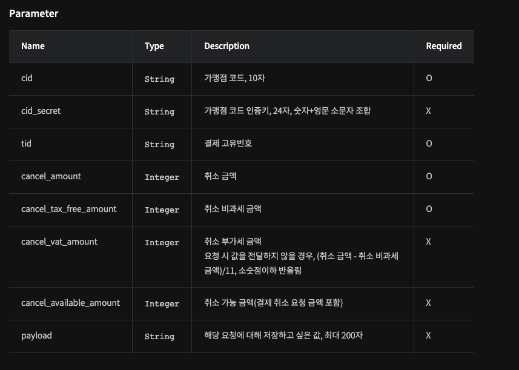Image resolution: width=519 pixels, height=370 pixels.
Task: Click description line '취소 부가세 금액'
Action: [x=233, y=242]
